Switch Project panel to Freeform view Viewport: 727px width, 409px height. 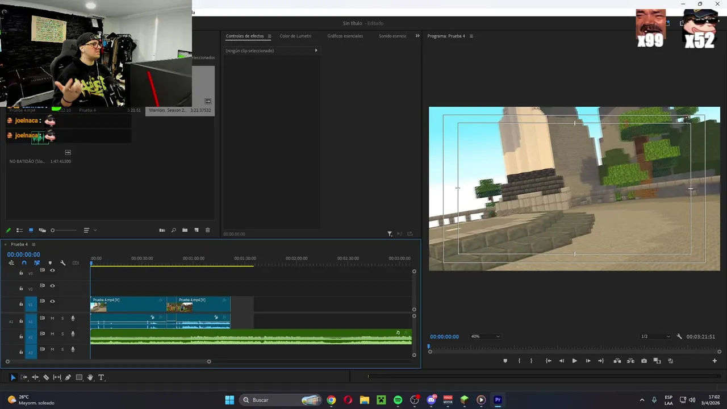click(x=42, y=230)
